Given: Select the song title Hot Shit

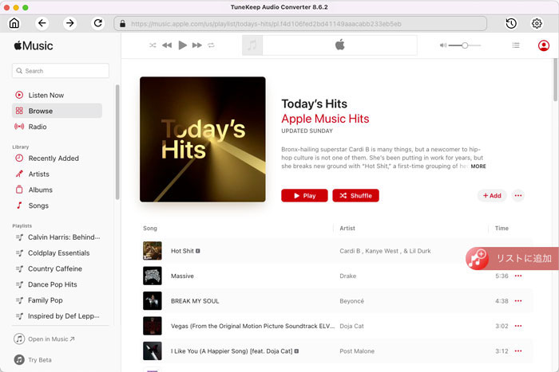Looking at the screenshot, I should click(x=182, y=251).
